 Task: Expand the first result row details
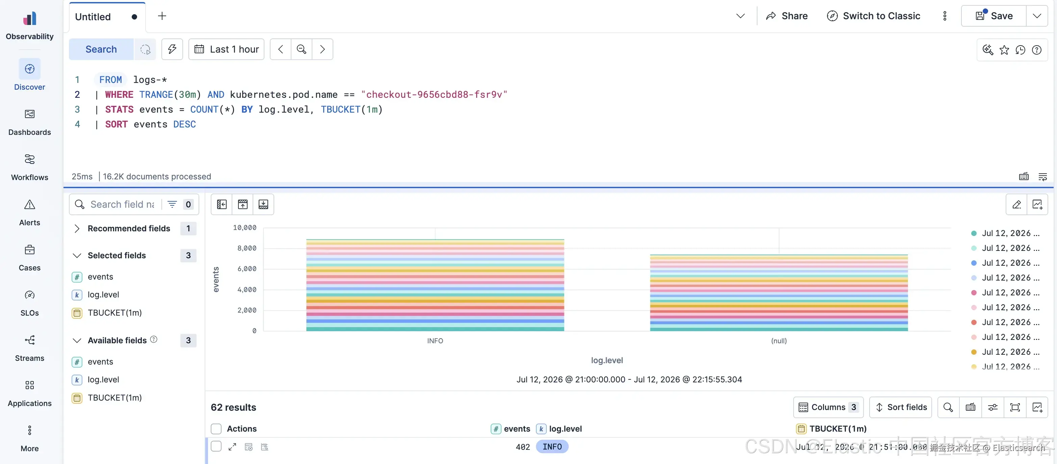pos(232,447)
